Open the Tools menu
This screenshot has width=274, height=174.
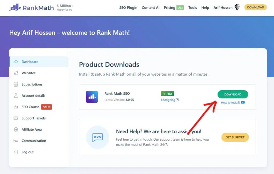[x=192, y=8]
